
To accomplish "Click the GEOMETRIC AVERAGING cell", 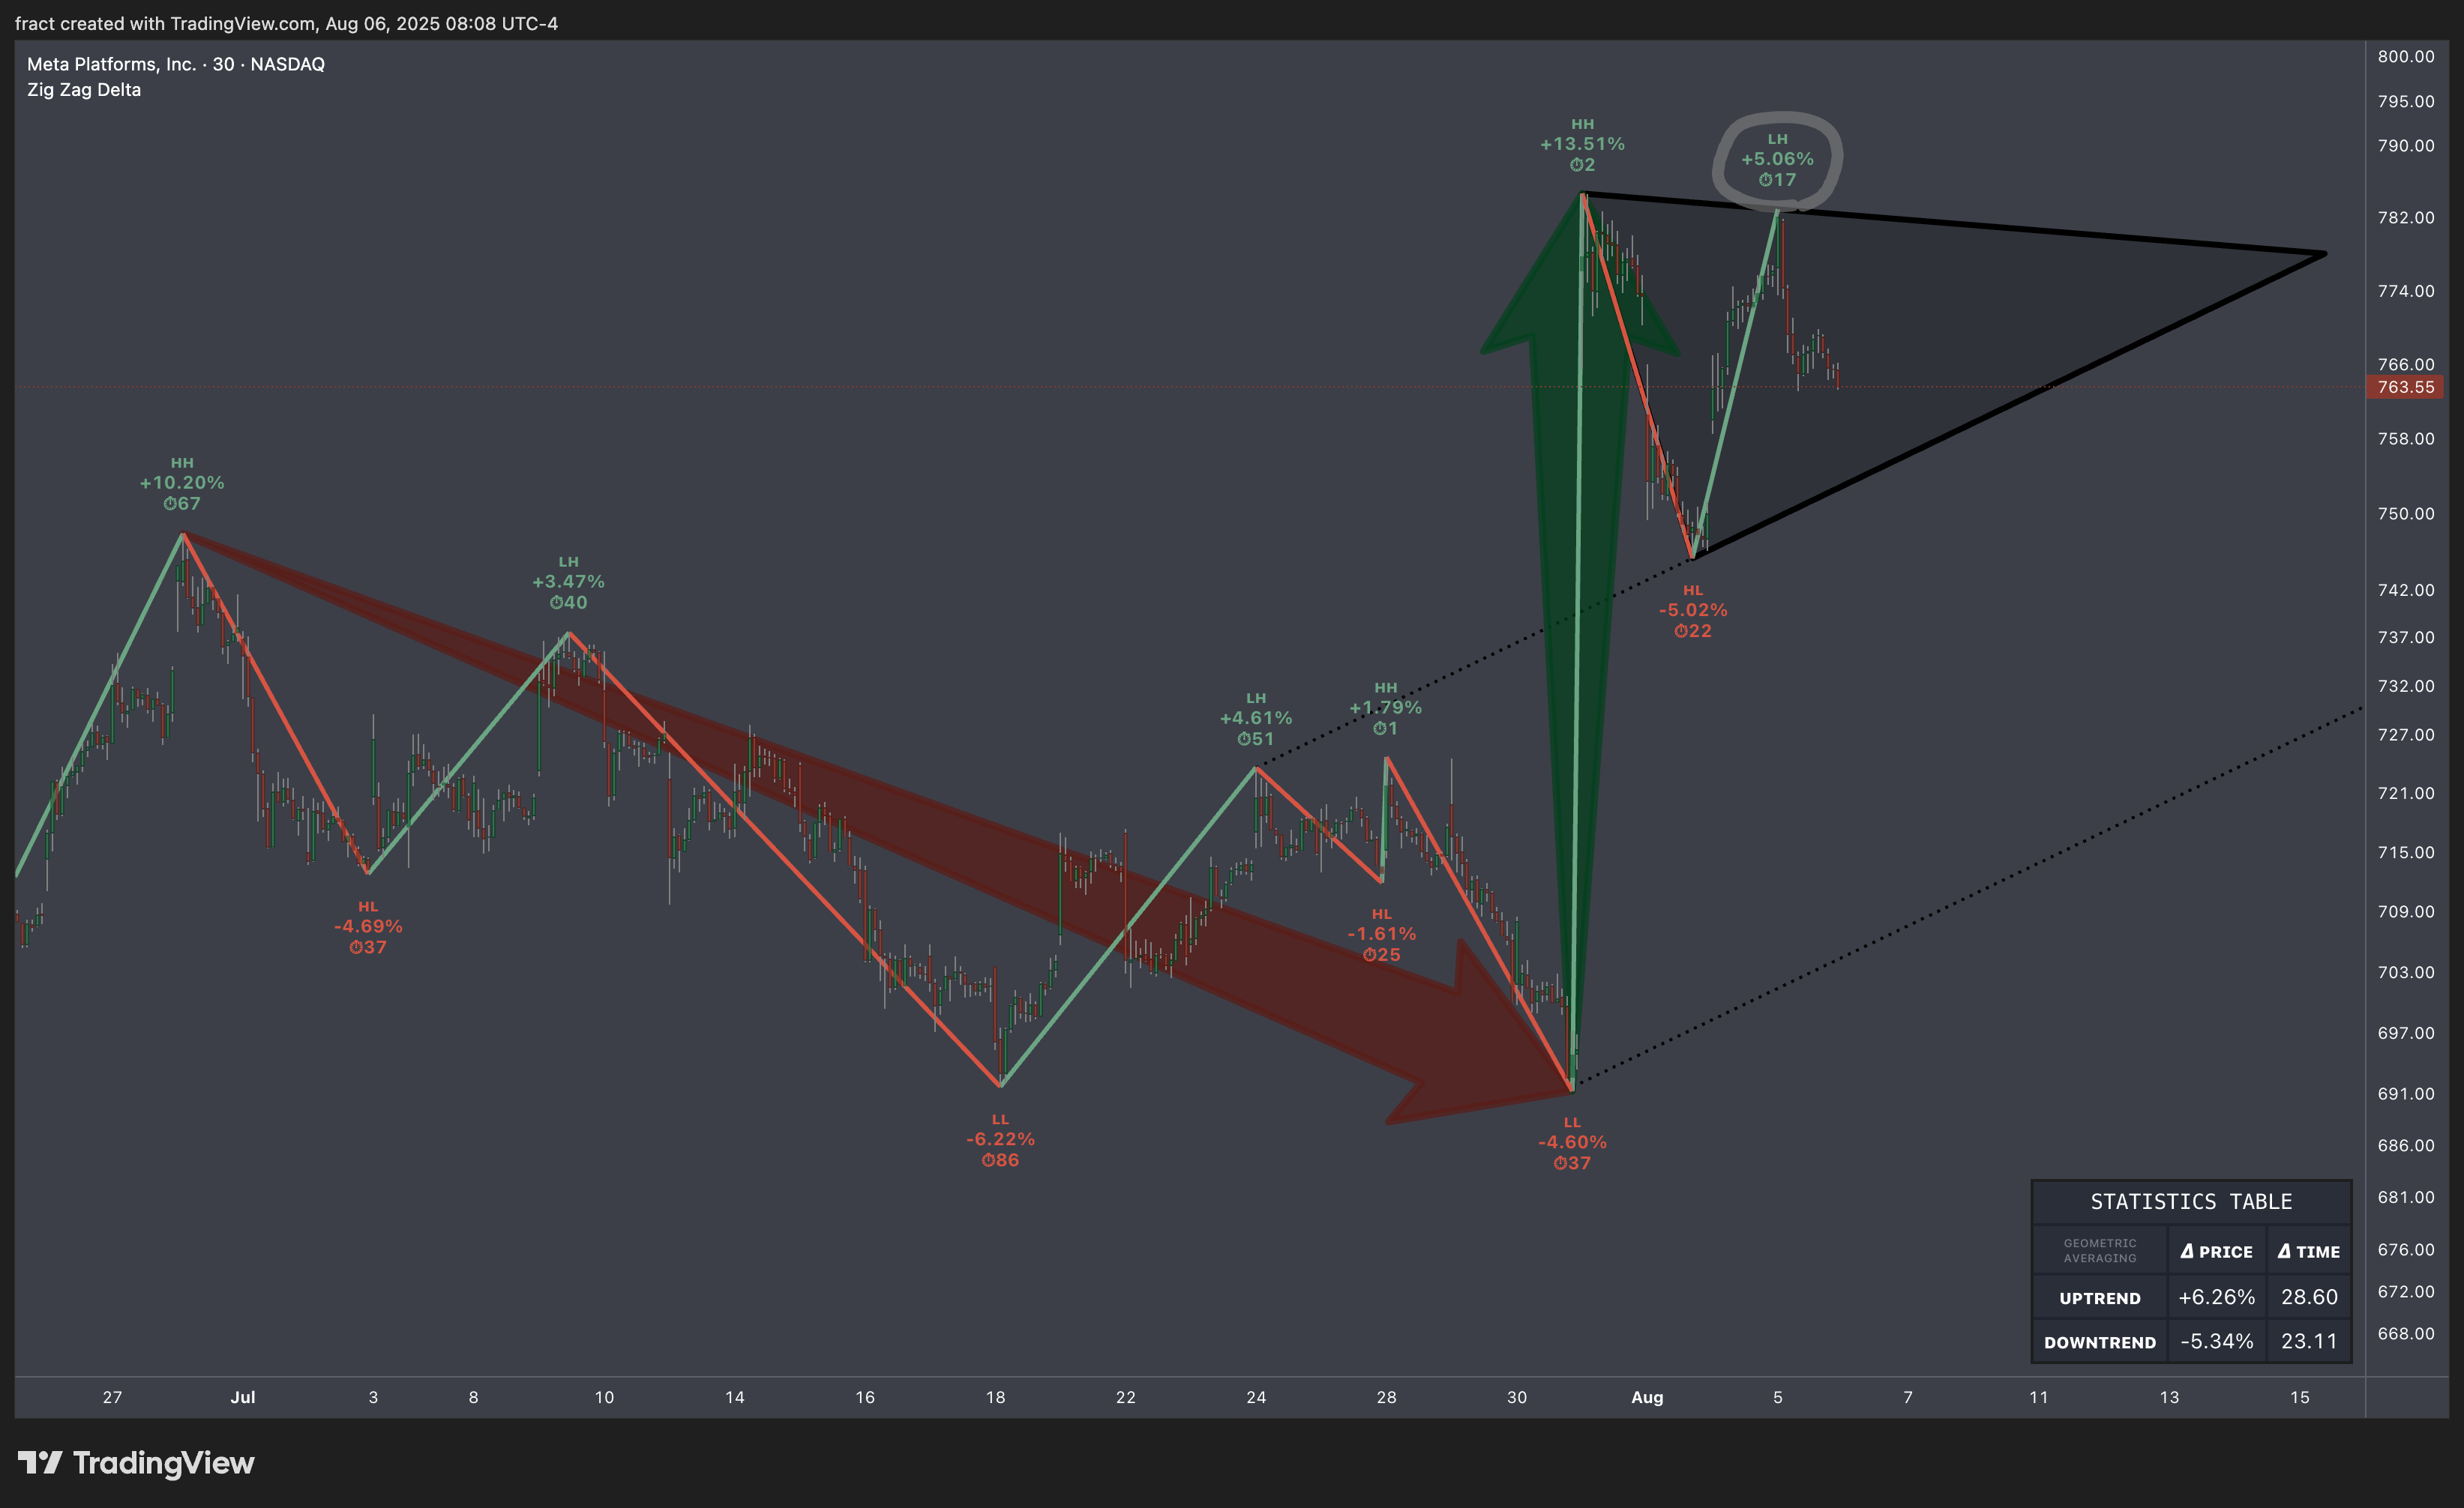I will click(x=2100, y=1251).
